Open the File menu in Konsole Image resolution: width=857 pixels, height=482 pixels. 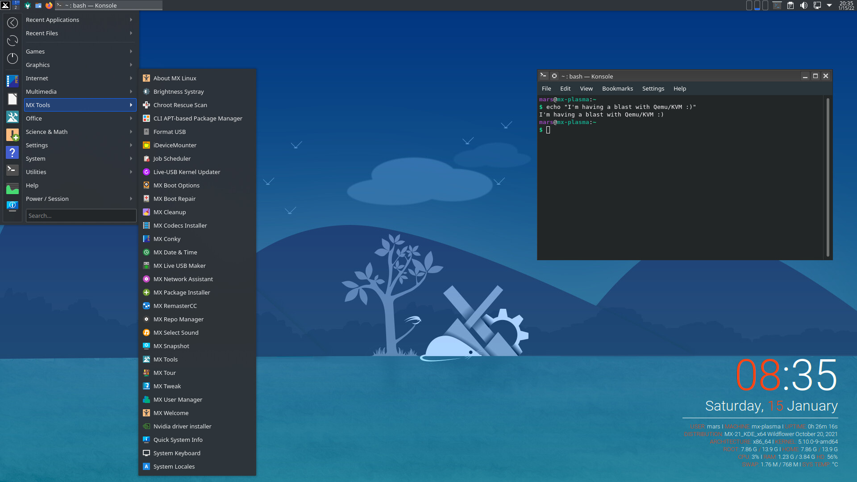[x=546, y=88]
